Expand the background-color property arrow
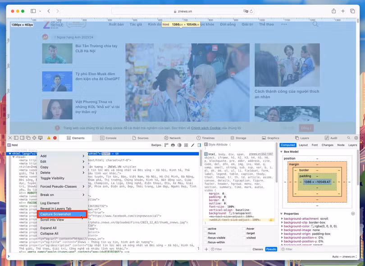This screenshot has height=266, width=365. [282, 226]
